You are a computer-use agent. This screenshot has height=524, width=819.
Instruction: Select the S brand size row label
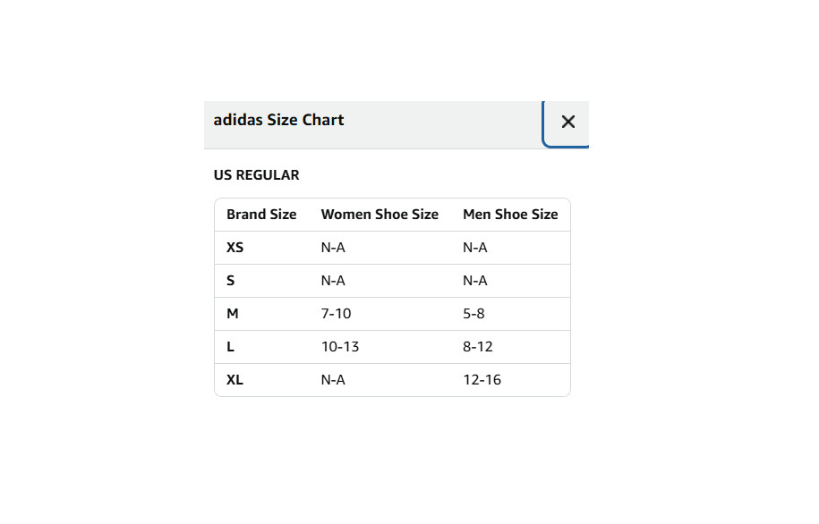click(231, 281)
